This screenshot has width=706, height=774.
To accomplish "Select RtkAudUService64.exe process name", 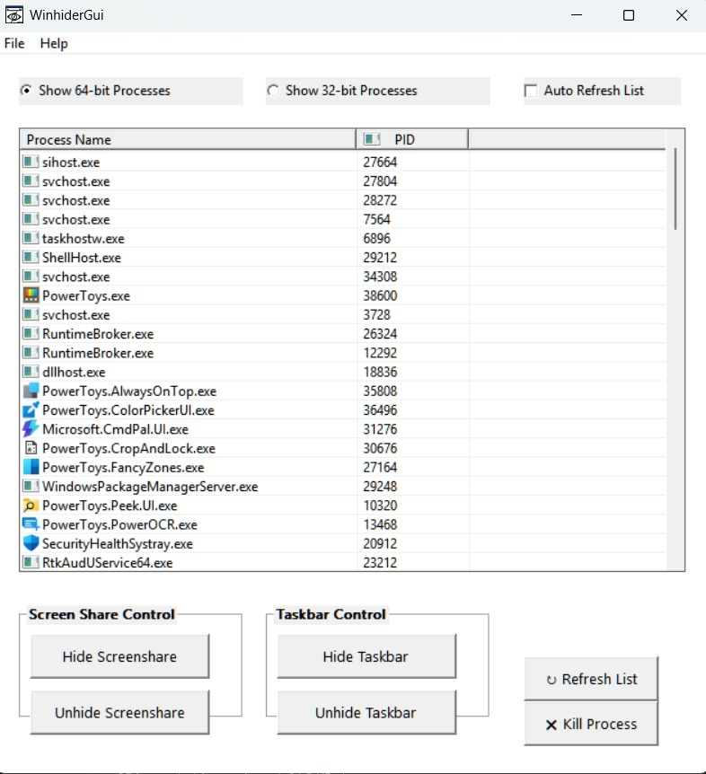I will [x=108, y=563].
